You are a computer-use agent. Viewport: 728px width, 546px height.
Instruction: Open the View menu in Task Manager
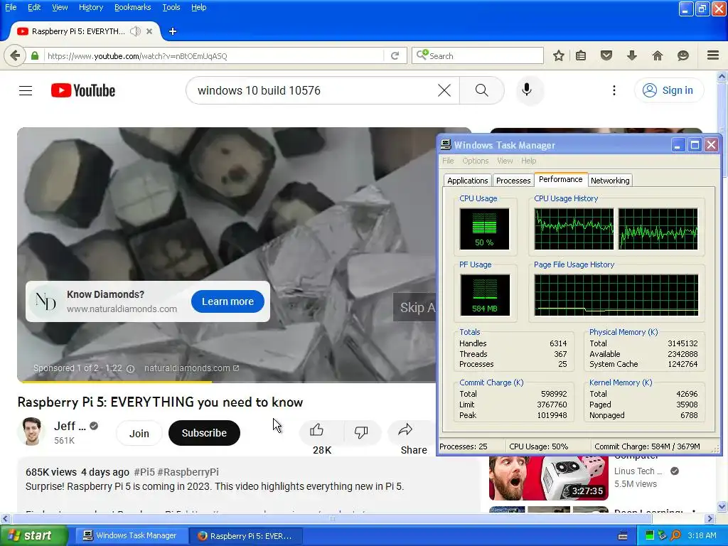coord(505,161)
